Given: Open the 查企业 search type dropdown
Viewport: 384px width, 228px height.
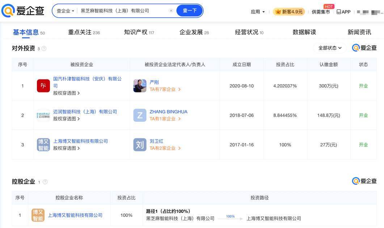Looking at the screenshot, I should pos(65,11).
